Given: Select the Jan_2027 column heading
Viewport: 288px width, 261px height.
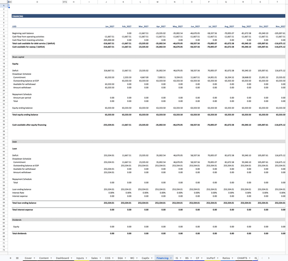Looking at the screenshot, I should click(109, 26).
